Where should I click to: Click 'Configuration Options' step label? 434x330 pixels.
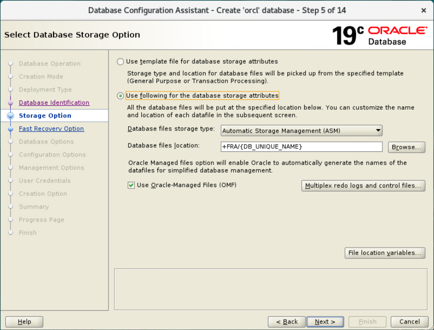coord(53,155)
